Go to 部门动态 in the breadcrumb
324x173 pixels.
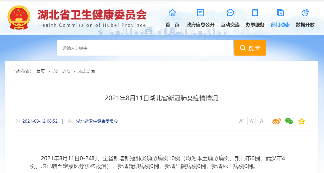(x=61, y=71)
